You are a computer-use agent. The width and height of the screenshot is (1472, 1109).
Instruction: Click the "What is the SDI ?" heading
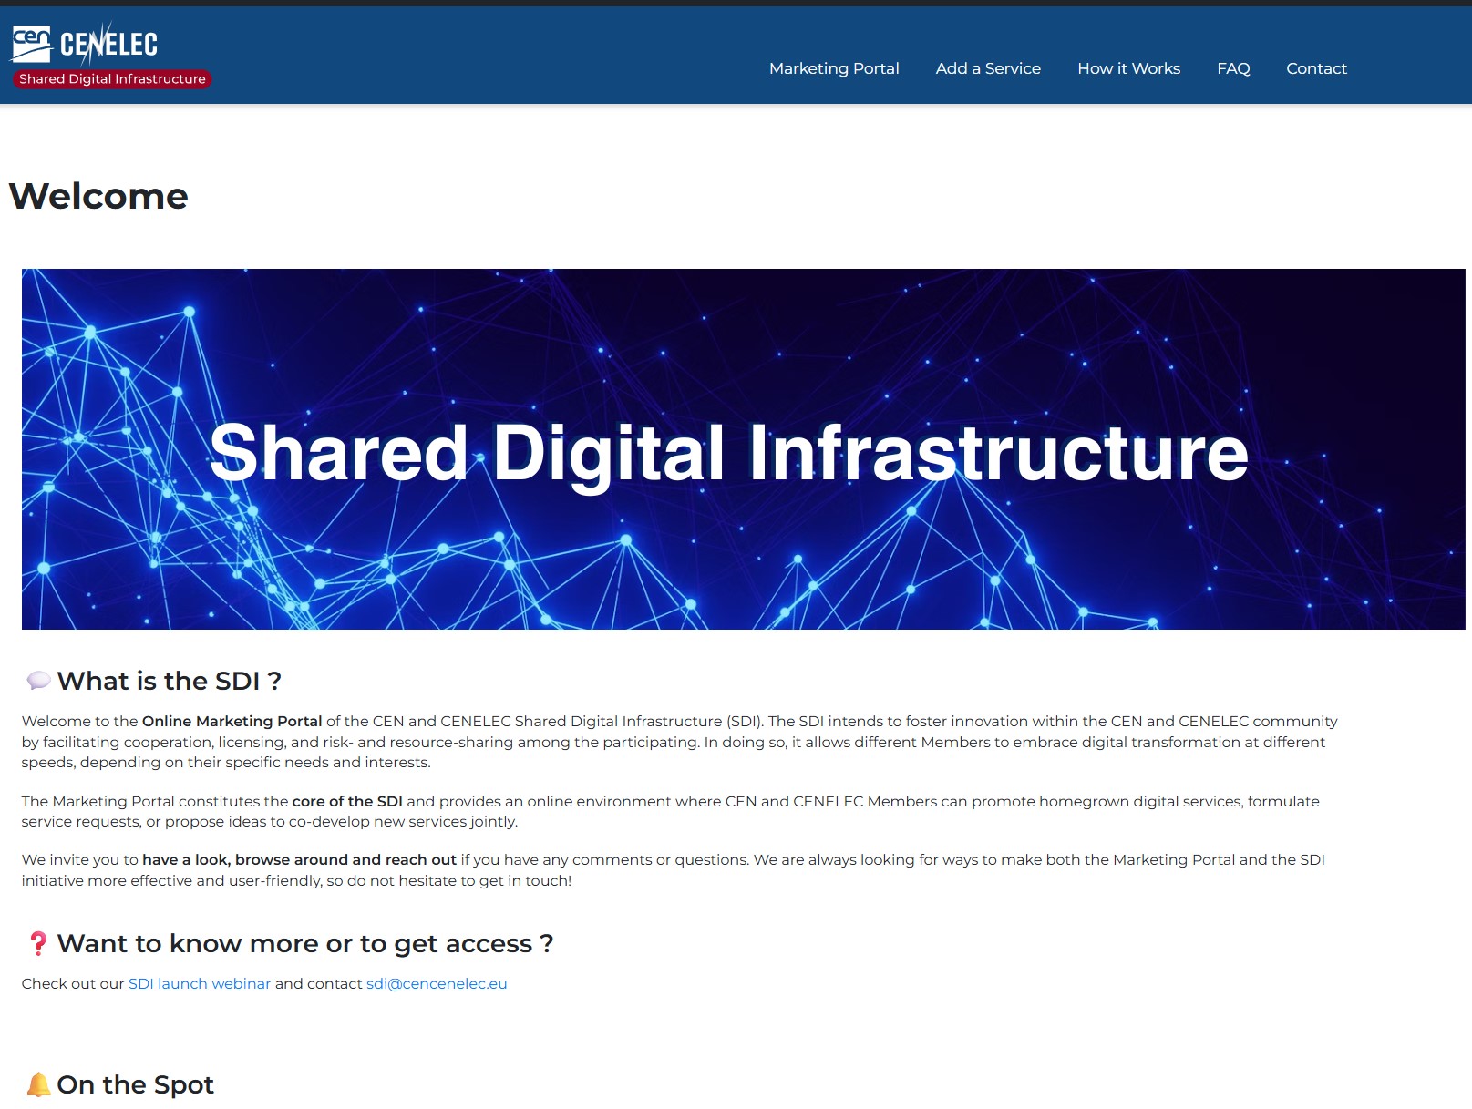click(x=169, y=681)
